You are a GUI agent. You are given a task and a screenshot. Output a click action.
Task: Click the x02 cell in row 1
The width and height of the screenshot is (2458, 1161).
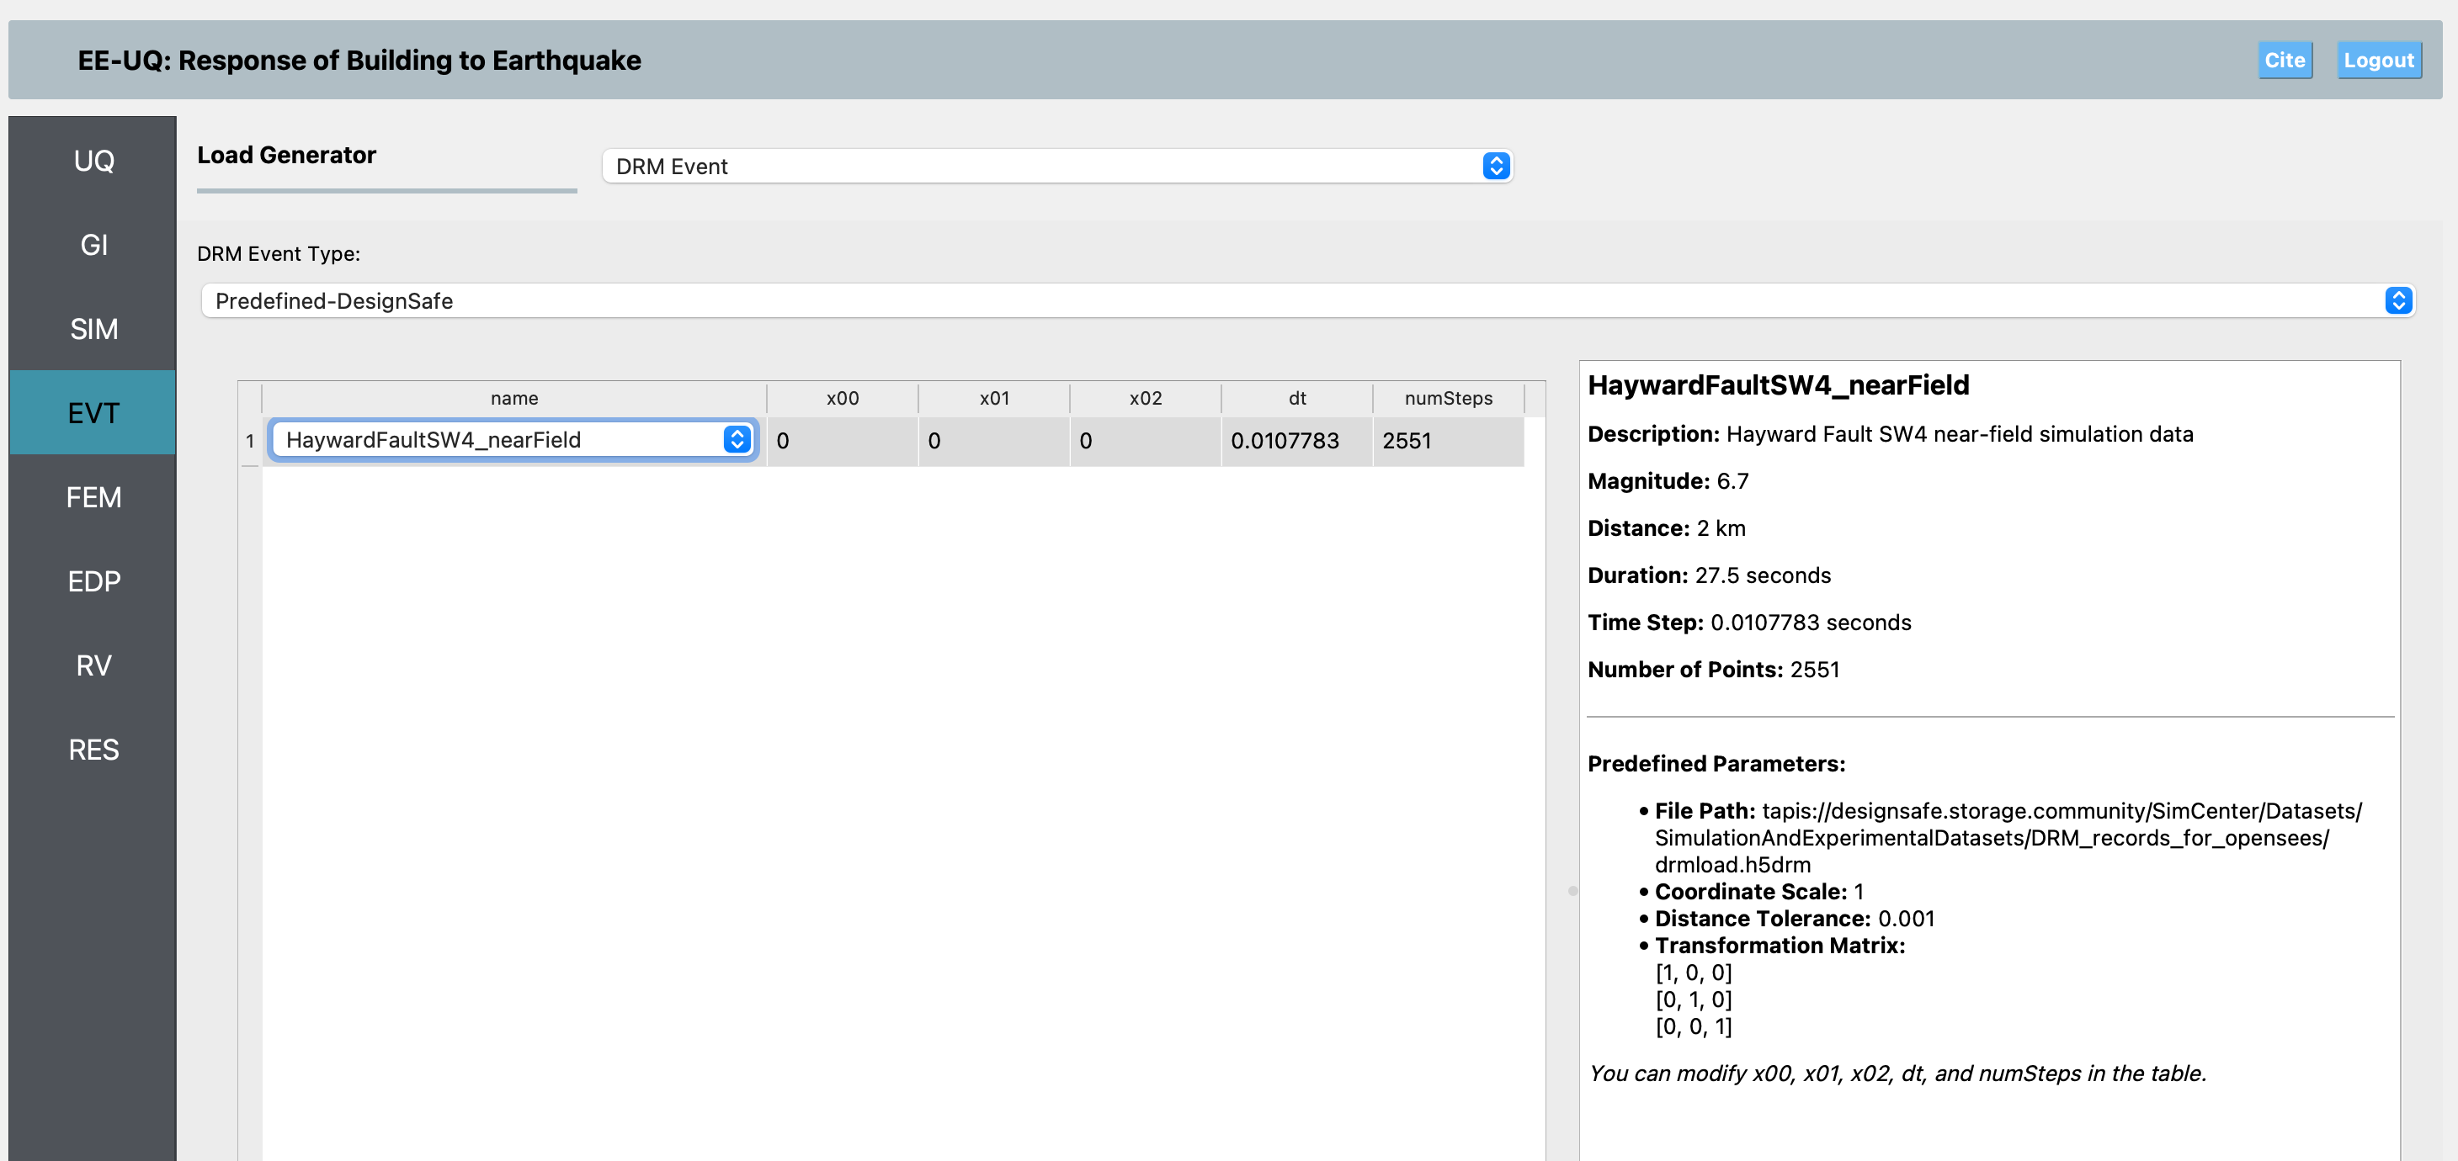pyautogui.click(x=1144, y=441)
